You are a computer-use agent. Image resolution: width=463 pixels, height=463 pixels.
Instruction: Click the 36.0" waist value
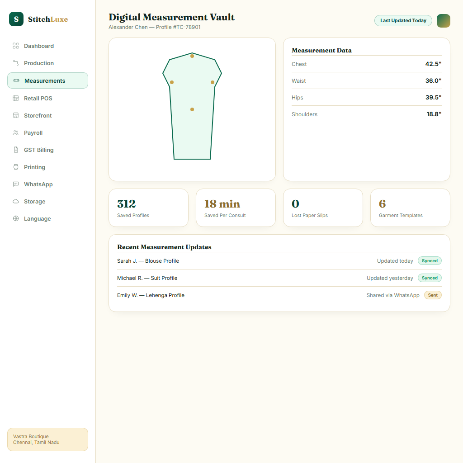433,80
